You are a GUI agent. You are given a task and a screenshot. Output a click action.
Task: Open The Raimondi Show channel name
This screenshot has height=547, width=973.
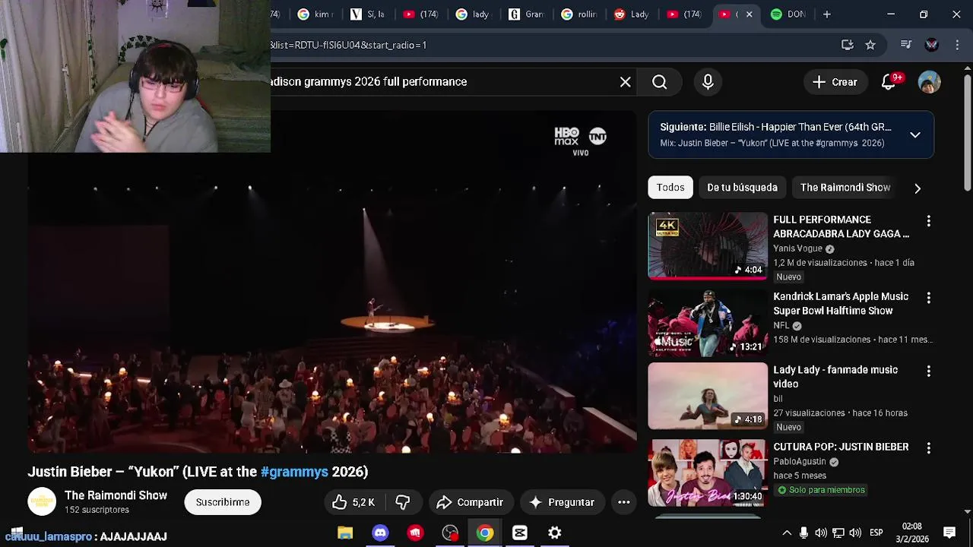[x=116, y=495]
